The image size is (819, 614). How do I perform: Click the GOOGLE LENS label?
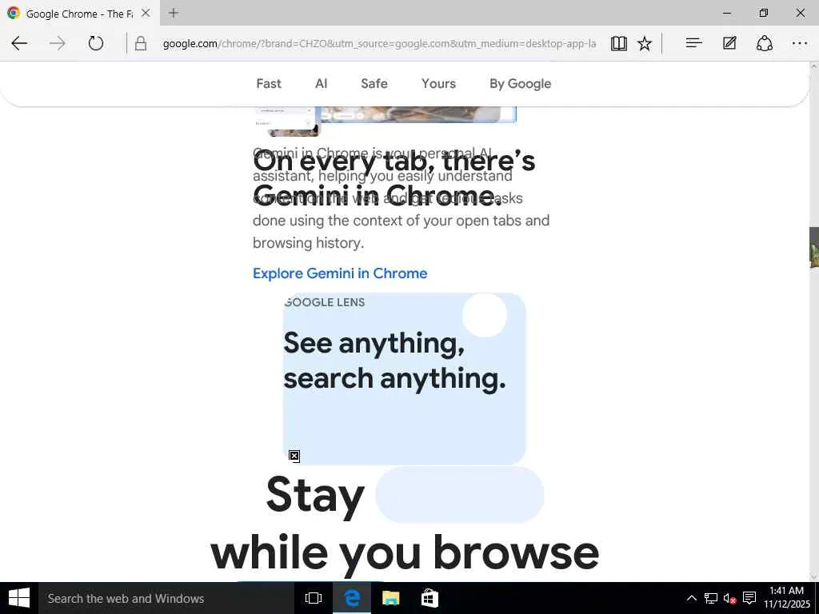tap(325, 302)
